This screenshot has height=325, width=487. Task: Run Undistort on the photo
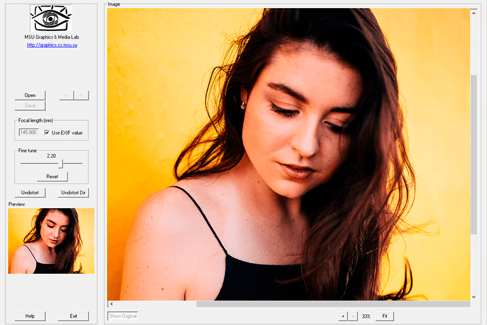point(30,192)
